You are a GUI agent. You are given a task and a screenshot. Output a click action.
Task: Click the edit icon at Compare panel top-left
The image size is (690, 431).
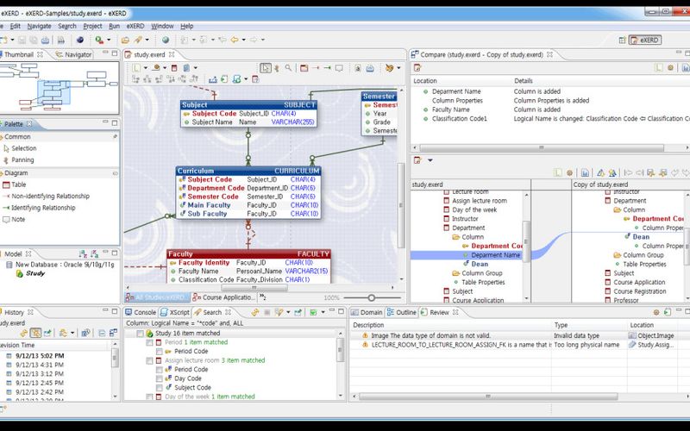[x=417, y=68]
